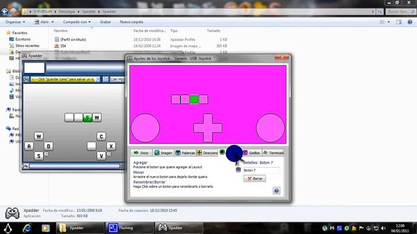Click first blank key in Xpadder top row
Viewport: 417px width, 234px height.
point(69,118)
